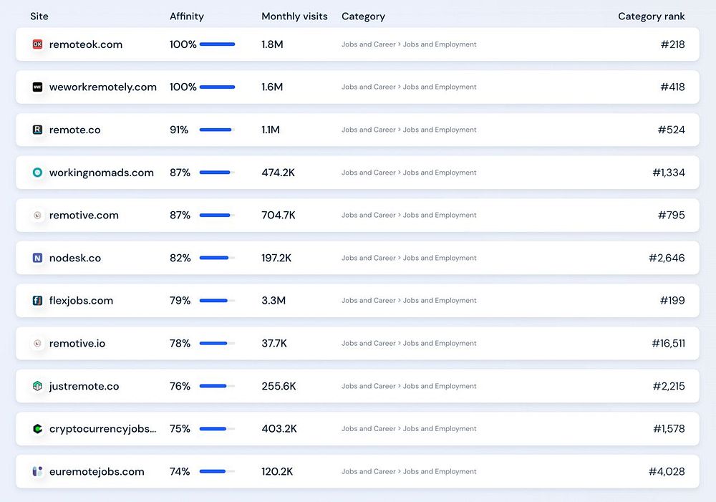Click the 403.2K monthly visits value
The height and width of the screenshot is (502, 716).
tap(279, 428)
